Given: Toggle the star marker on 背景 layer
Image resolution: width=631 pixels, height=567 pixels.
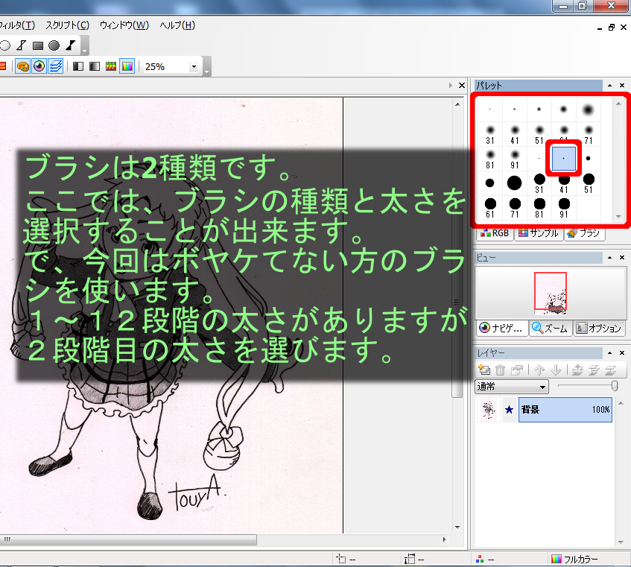Looking at the screenshot, I should click(509, 409).
